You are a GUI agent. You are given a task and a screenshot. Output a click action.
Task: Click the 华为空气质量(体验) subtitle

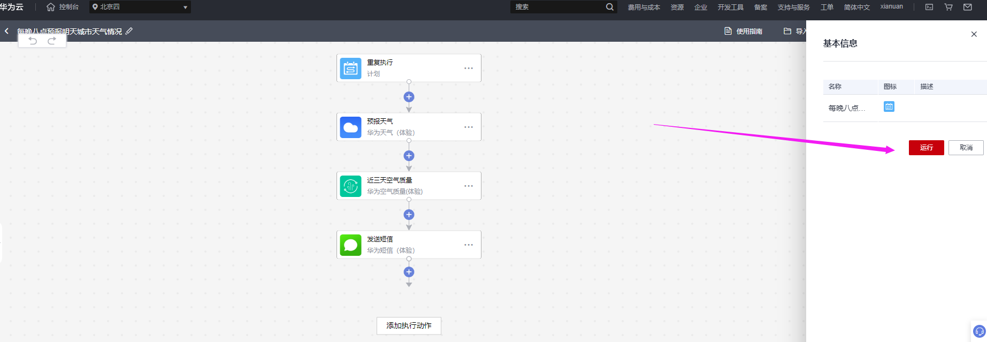(x=395, y=192)
